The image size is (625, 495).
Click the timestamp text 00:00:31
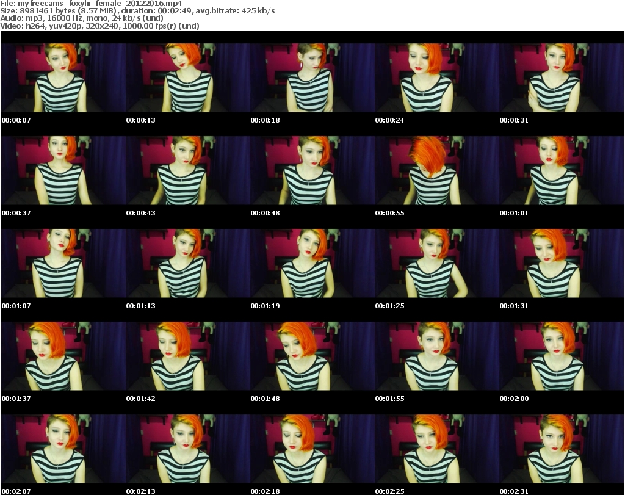pyautogui.click(x=514, y=120)
